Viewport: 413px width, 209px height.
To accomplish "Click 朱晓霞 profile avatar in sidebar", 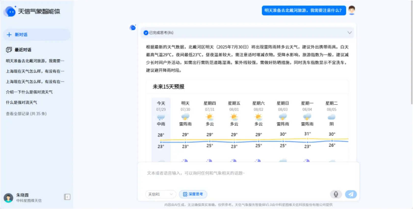I will point(8,198).
